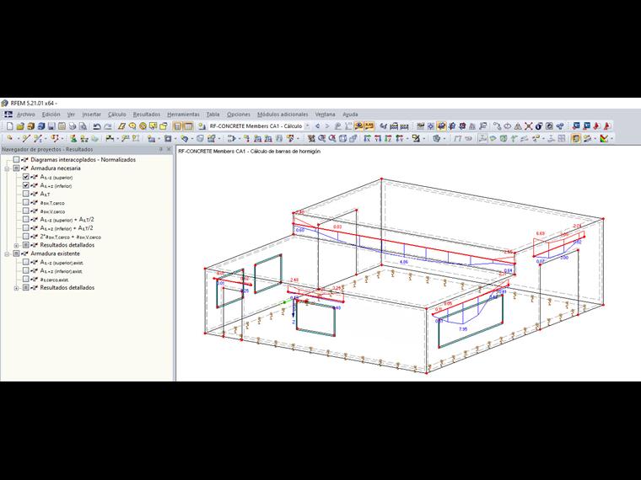
Task: Collapse the Armadura existente tree node
Action: point(7,253)
